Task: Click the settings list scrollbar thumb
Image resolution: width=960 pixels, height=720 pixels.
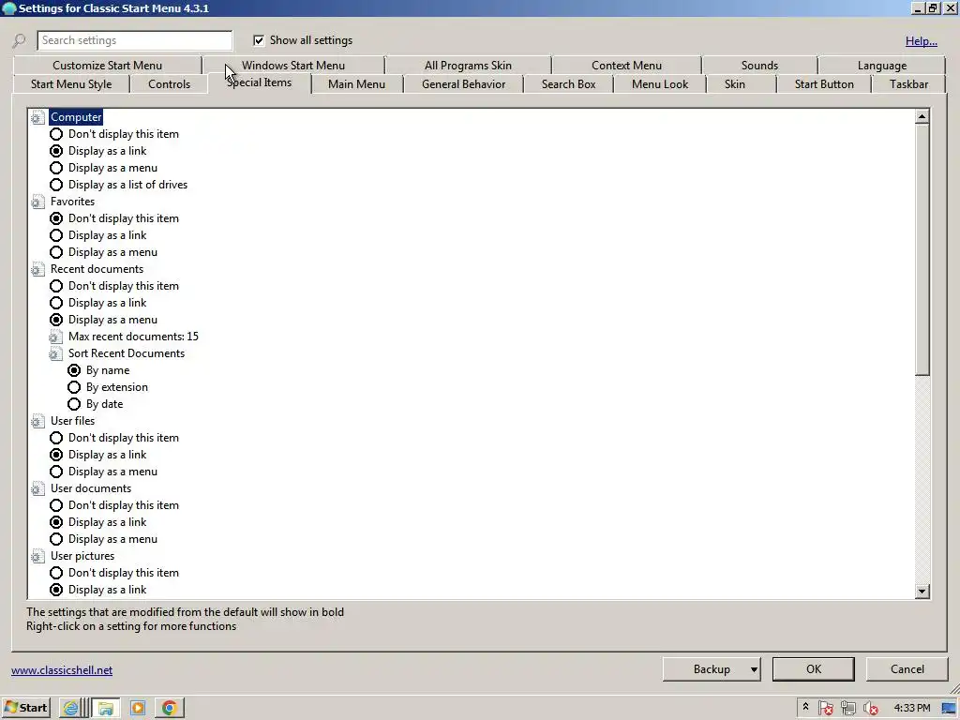Action: 922,249
